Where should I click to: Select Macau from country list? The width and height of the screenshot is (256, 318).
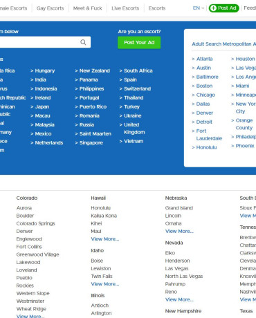pyautogui.click(x=42, y=115)
